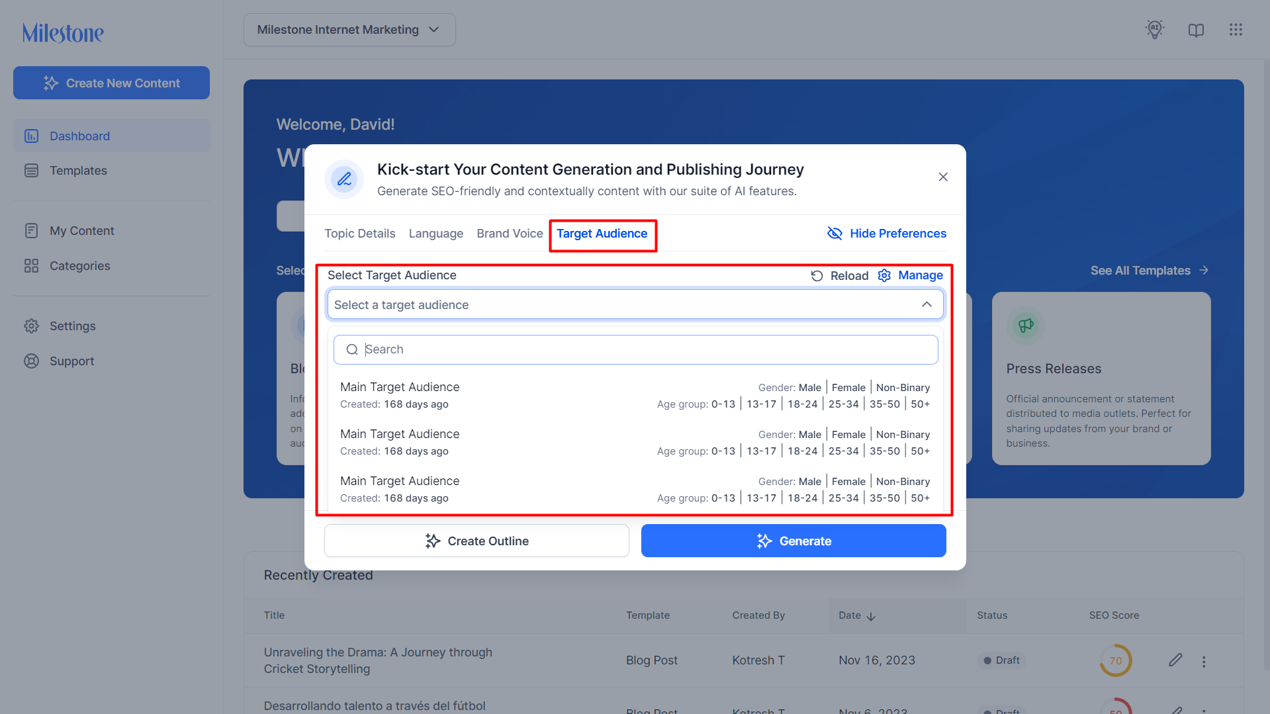Click the SEO Score column header
Screen dimensions: 1270x714
tap(1114, 615)
